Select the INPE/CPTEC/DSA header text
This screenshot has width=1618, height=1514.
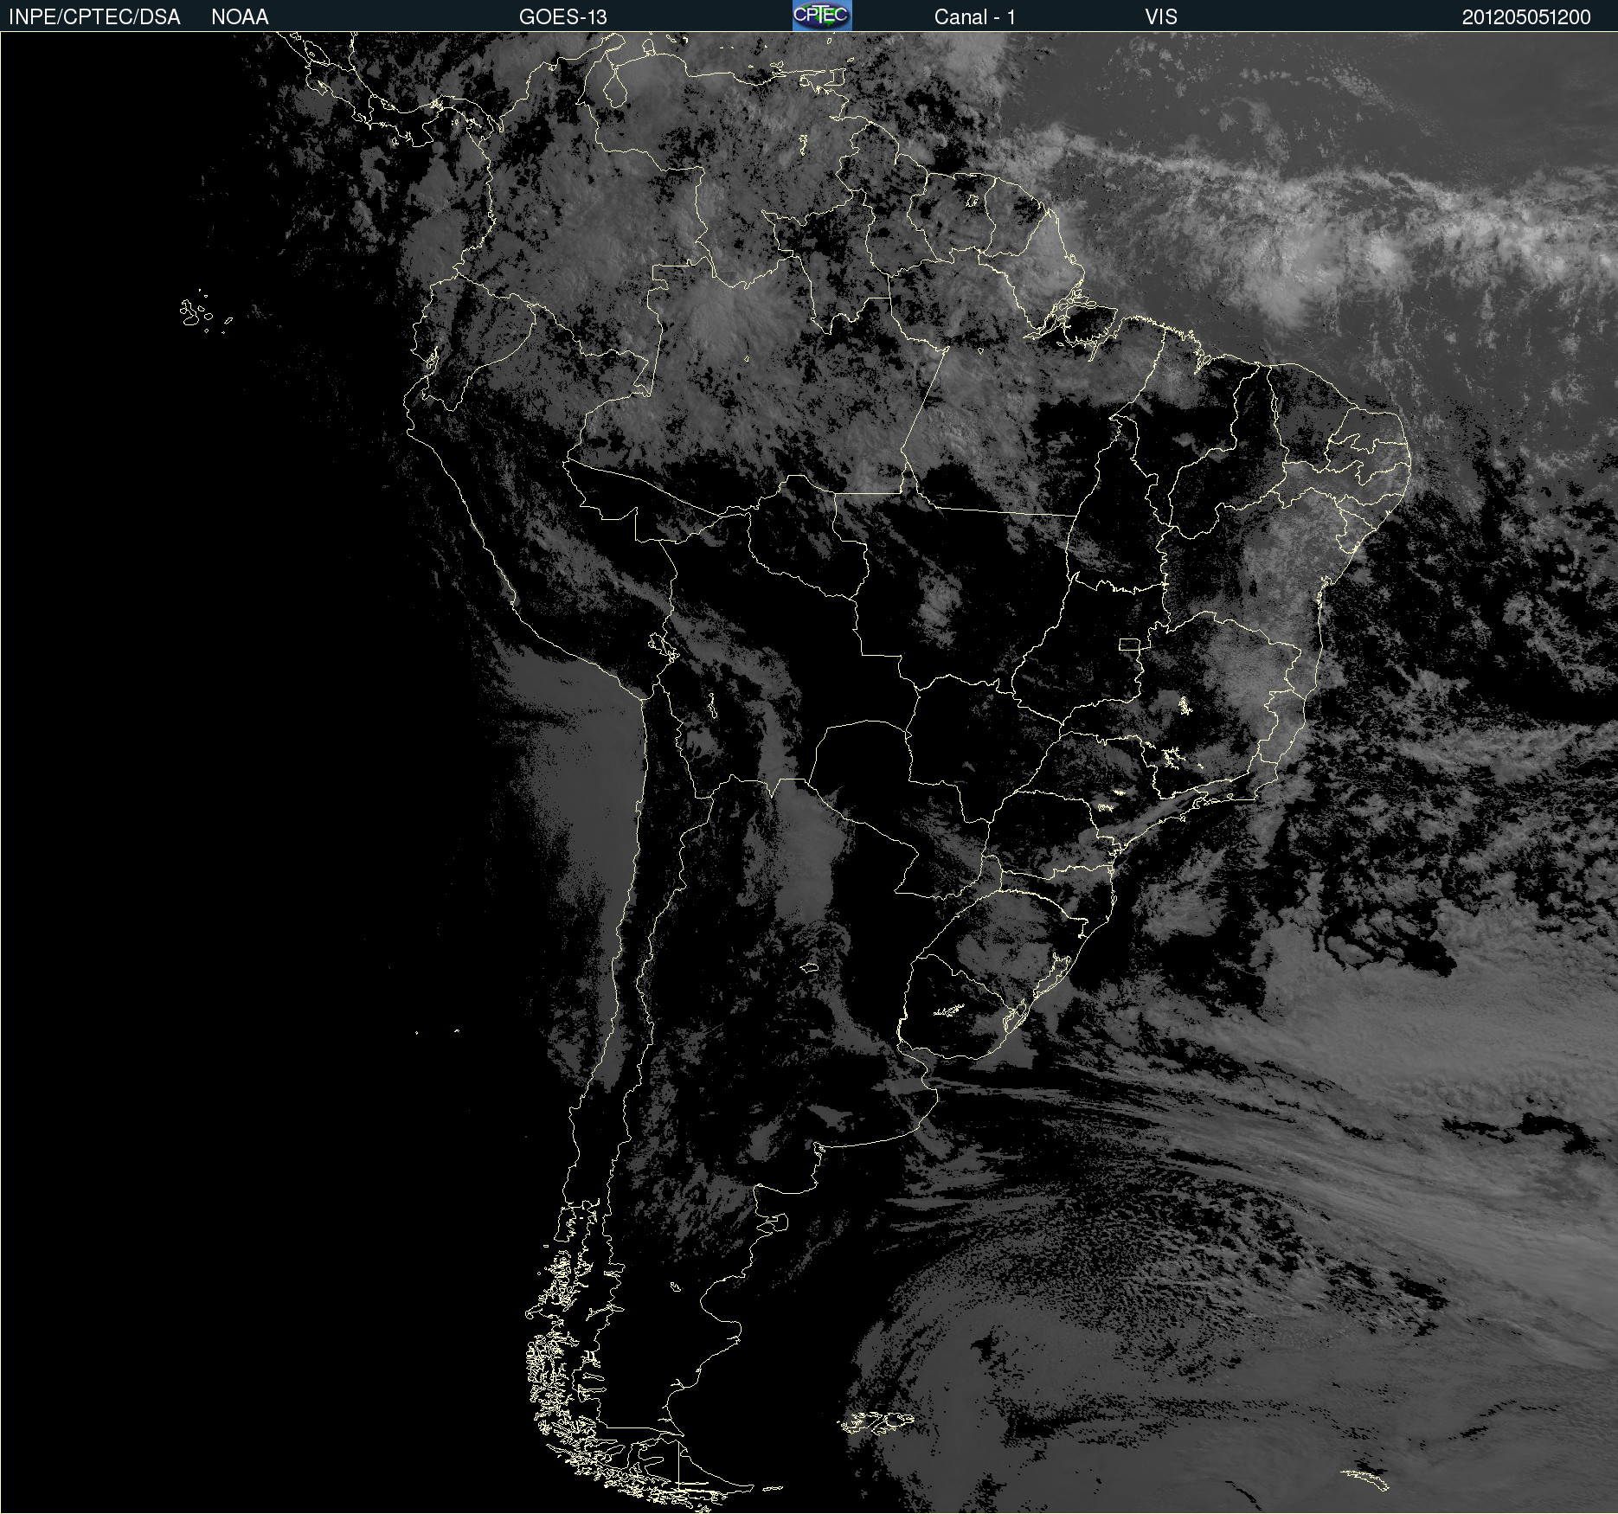(94, 17)
